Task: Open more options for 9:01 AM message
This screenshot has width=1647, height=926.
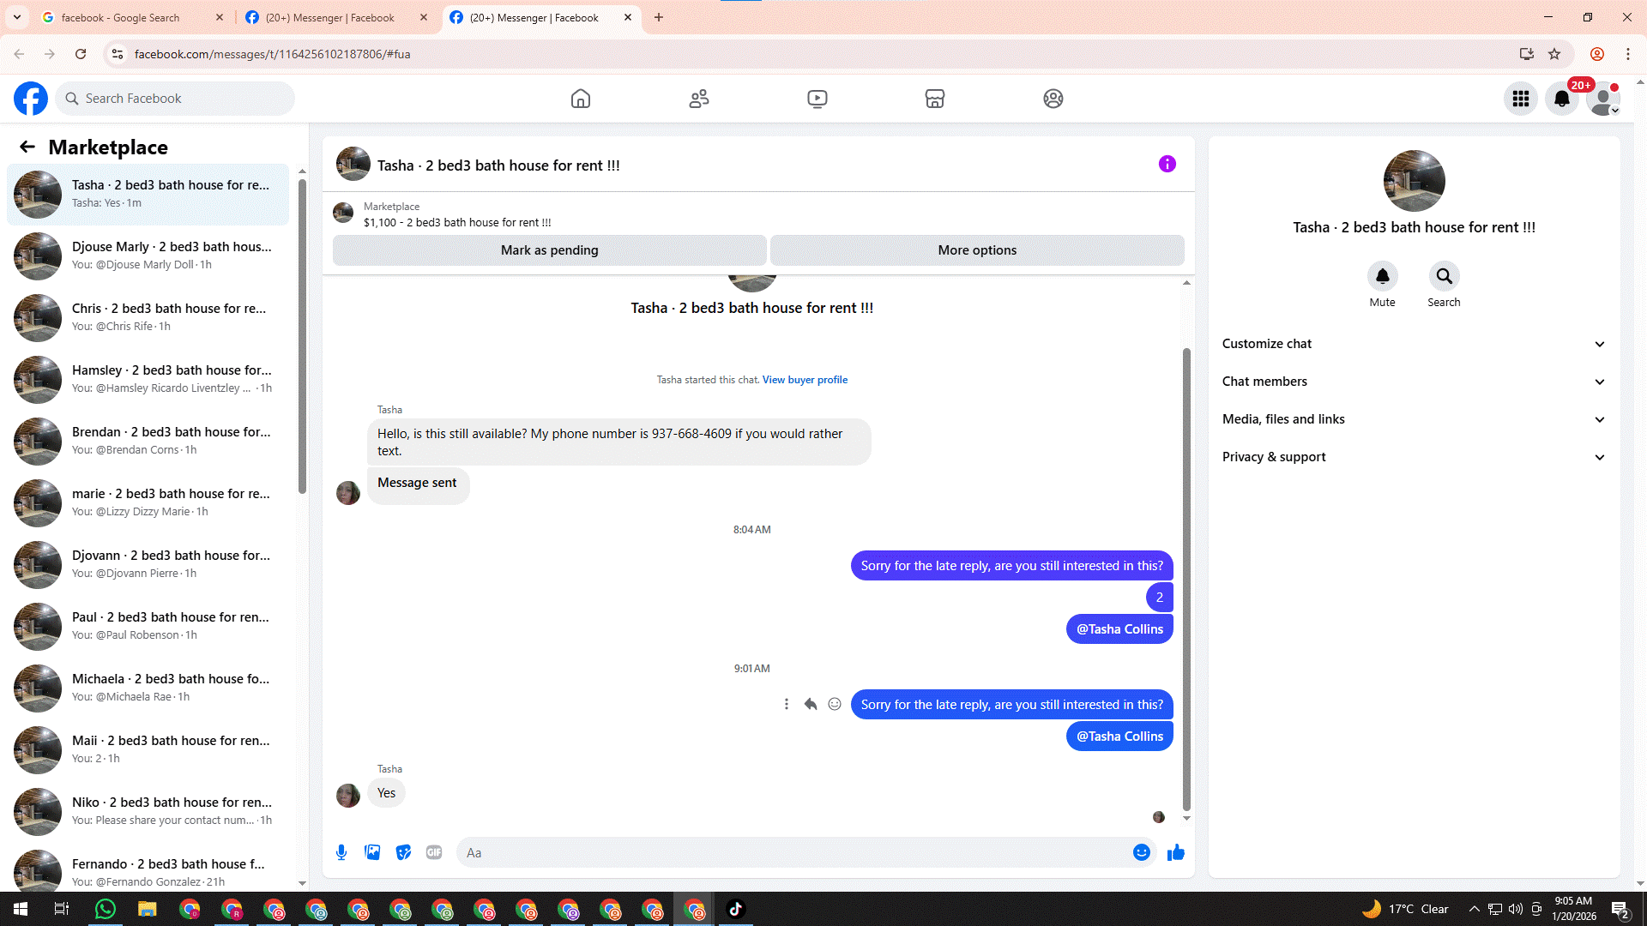Action: point(787,704)
